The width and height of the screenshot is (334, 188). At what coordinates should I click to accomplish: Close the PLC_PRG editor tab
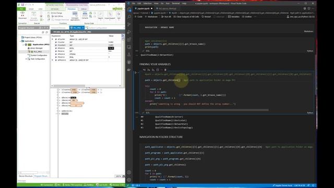83,28
